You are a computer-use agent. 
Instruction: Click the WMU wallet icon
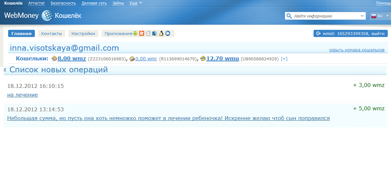pyautogui.click(x=203, y=59)
